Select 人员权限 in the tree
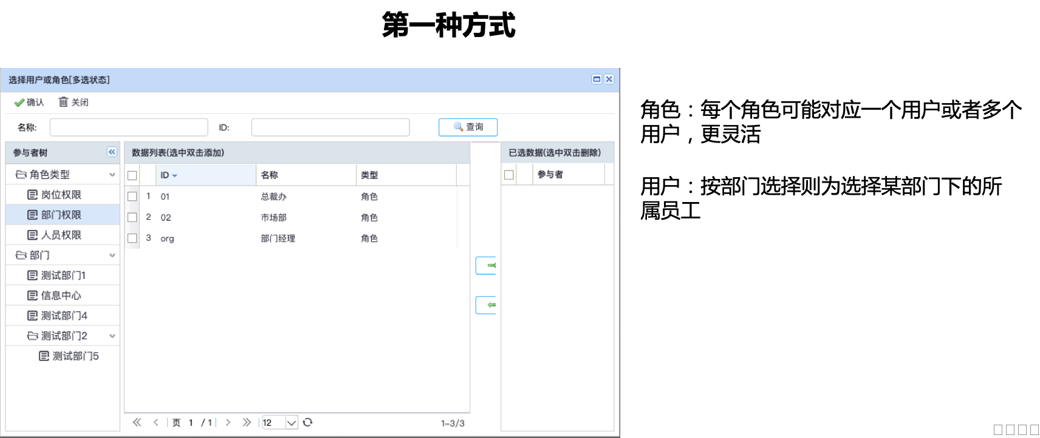The width and height of the screenshot is (1040, 438). [63, 235]
